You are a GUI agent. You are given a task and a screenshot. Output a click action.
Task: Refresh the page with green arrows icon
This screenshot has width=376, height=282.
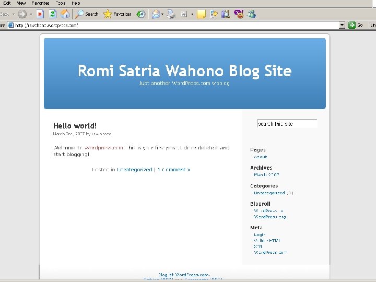(53, 14)
